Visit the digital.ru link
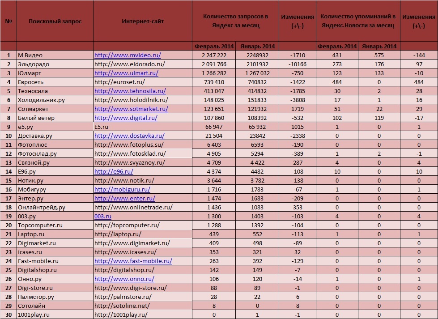 (126, 118)
